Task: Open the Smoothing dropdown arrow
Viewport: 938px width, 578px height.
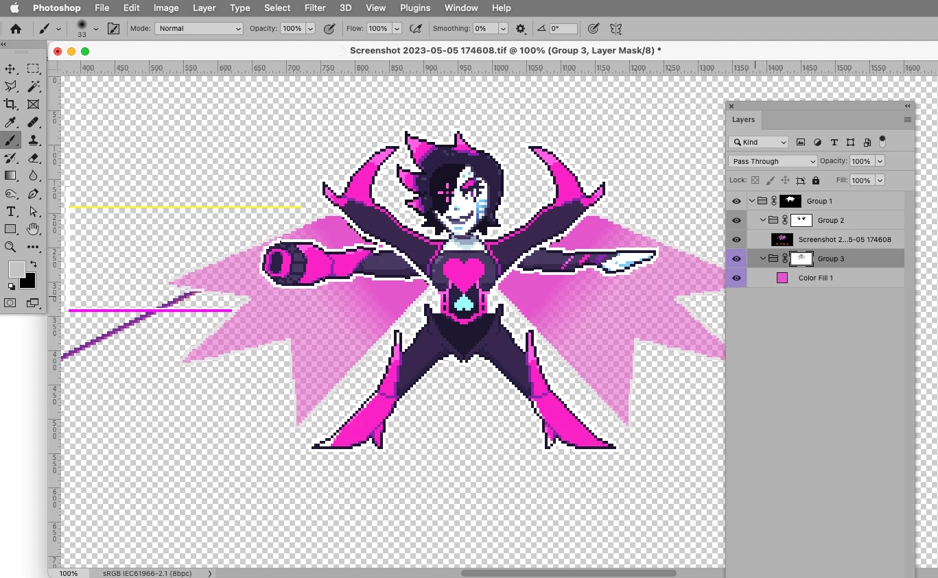Action: (x=503, y=29)
